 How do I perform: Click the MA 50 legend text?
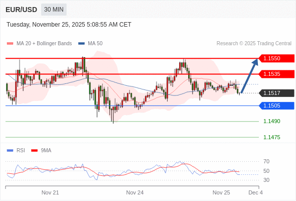pos(95,44)
